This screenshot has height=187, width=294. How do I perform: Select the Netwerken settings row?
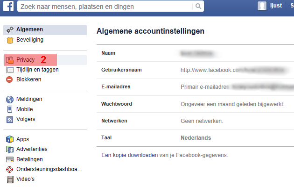[x=195, y=121]
